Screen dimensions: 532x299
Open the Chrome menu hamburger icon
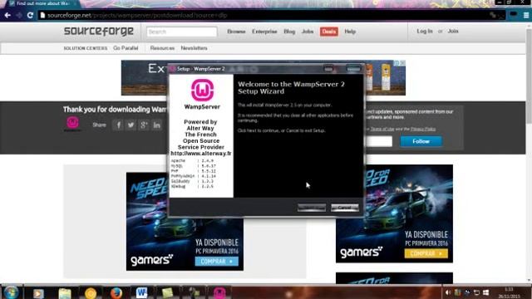click(526, 15)
